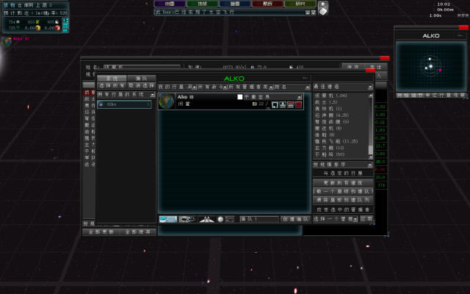This screenshot has height=294, width=470.
Task: Switch to the 编队 tab
Action: [x=142, y=78]
